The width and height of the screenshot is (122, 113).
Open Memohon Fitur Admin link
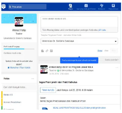20,68
